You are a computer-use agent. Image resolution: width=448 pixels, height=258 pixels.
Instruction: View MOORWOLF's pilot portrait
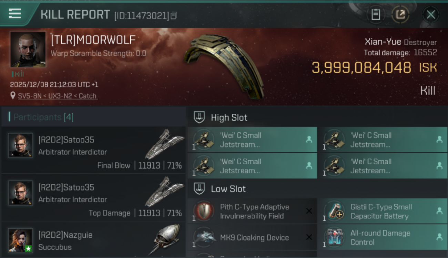(x=28, y=49)
